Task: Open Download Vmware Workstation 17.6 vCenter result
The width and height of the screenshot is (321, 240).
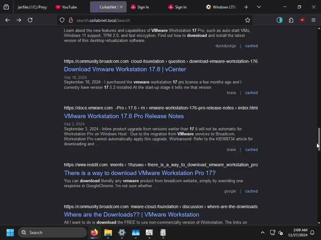Action: click(125, 69)
